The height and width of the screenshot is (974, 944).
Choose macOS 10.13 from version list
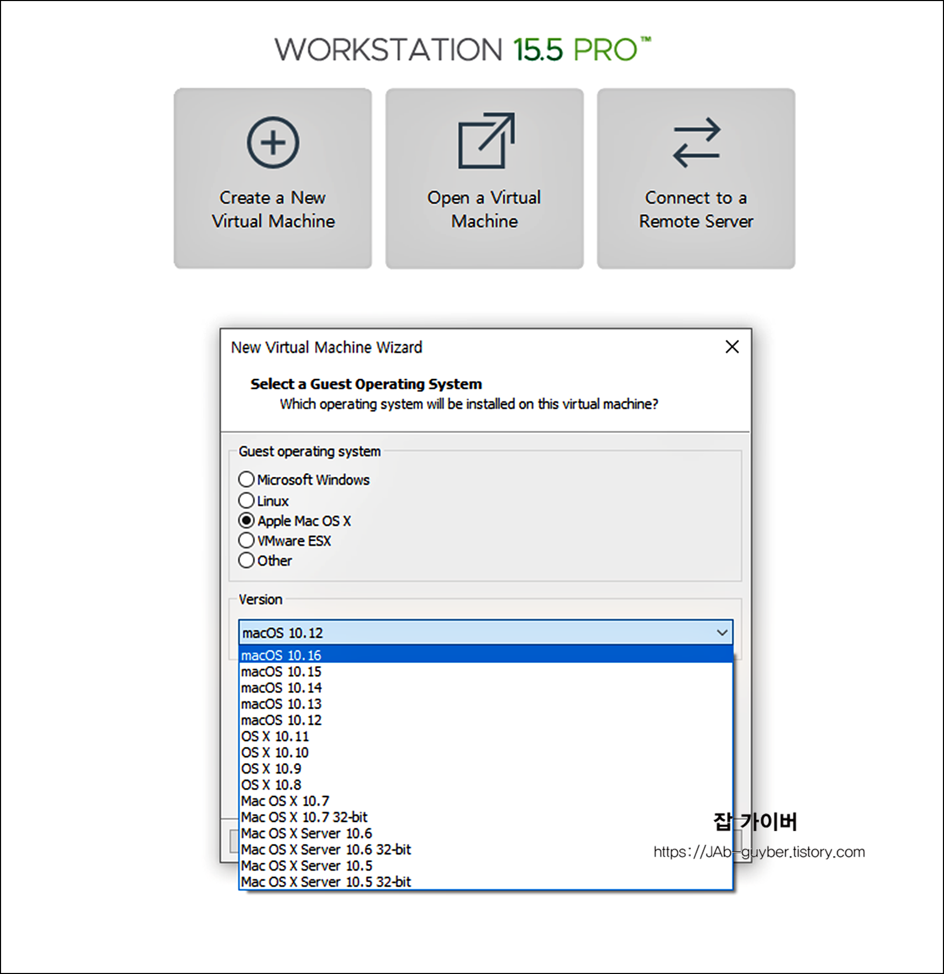tap(486, 704)
